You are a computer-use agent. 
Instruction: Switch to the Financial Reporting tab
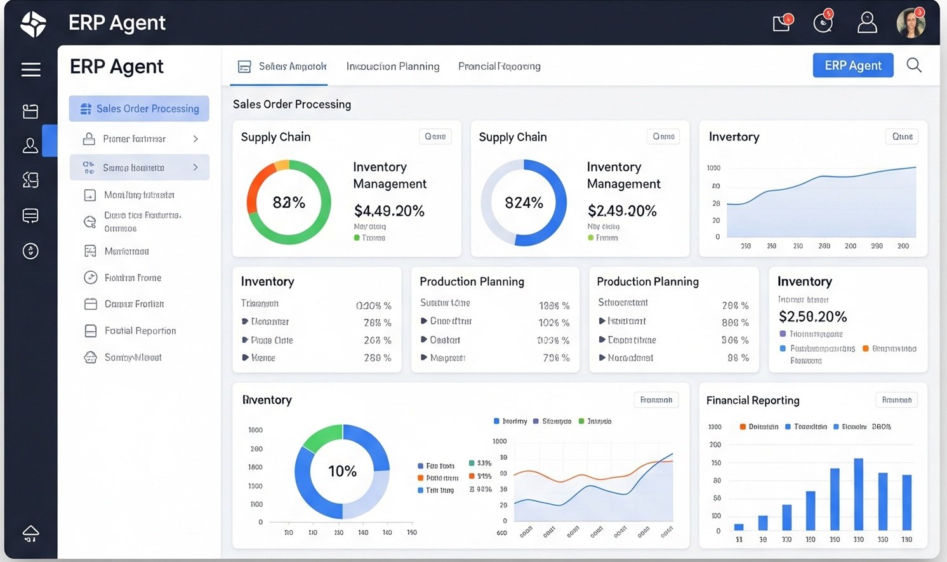coord(499,66)
